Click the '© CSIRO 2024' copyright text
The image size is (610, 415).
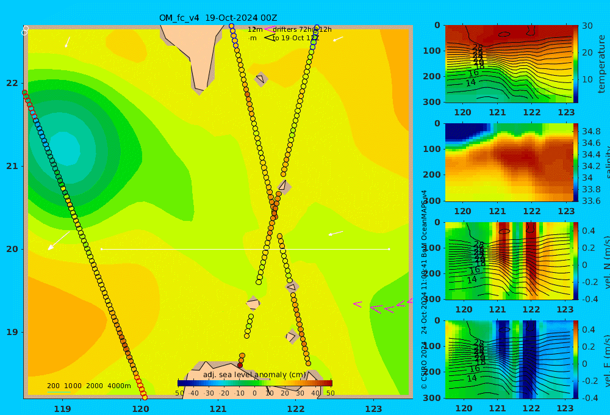424,365
